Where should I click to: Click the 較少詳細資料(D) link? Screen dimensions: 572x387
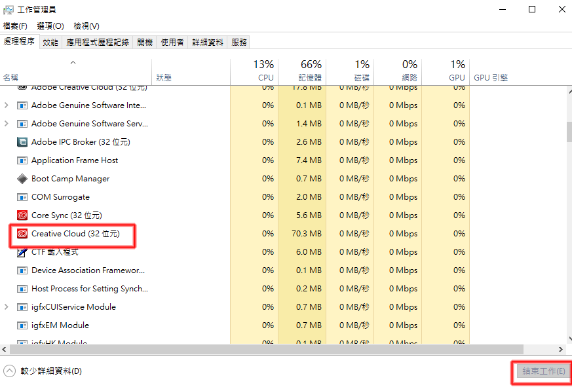click(x=51, y=371)
